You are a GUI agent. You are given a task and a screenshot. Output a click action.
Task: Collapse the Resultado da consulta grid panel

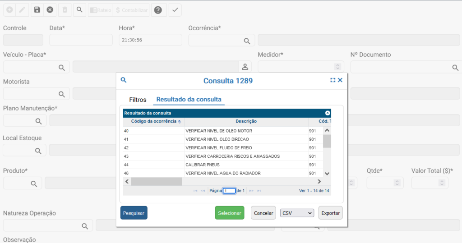(x=328, y=113)
